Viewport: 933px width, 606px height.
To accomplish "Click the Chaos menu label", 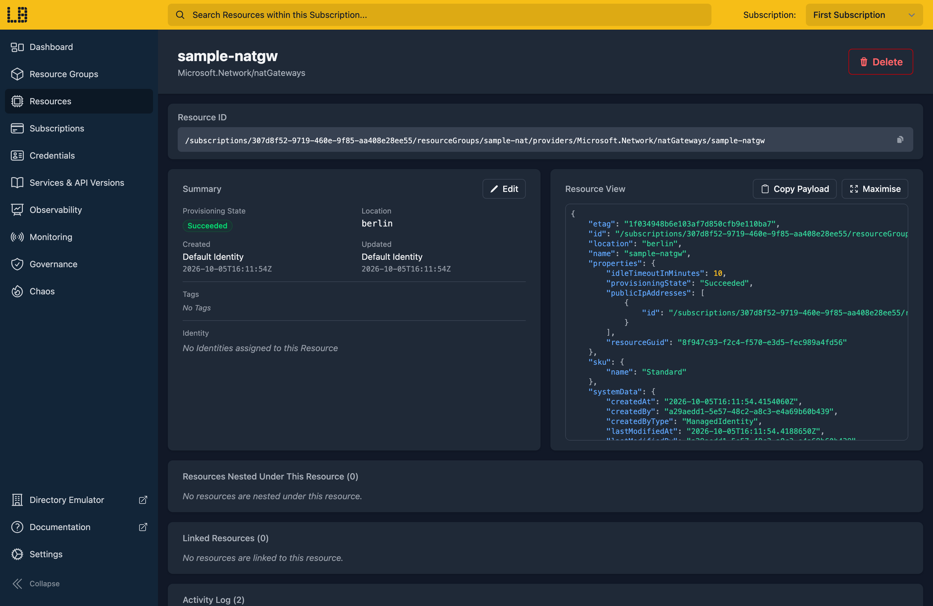I will tap(42, 291).
